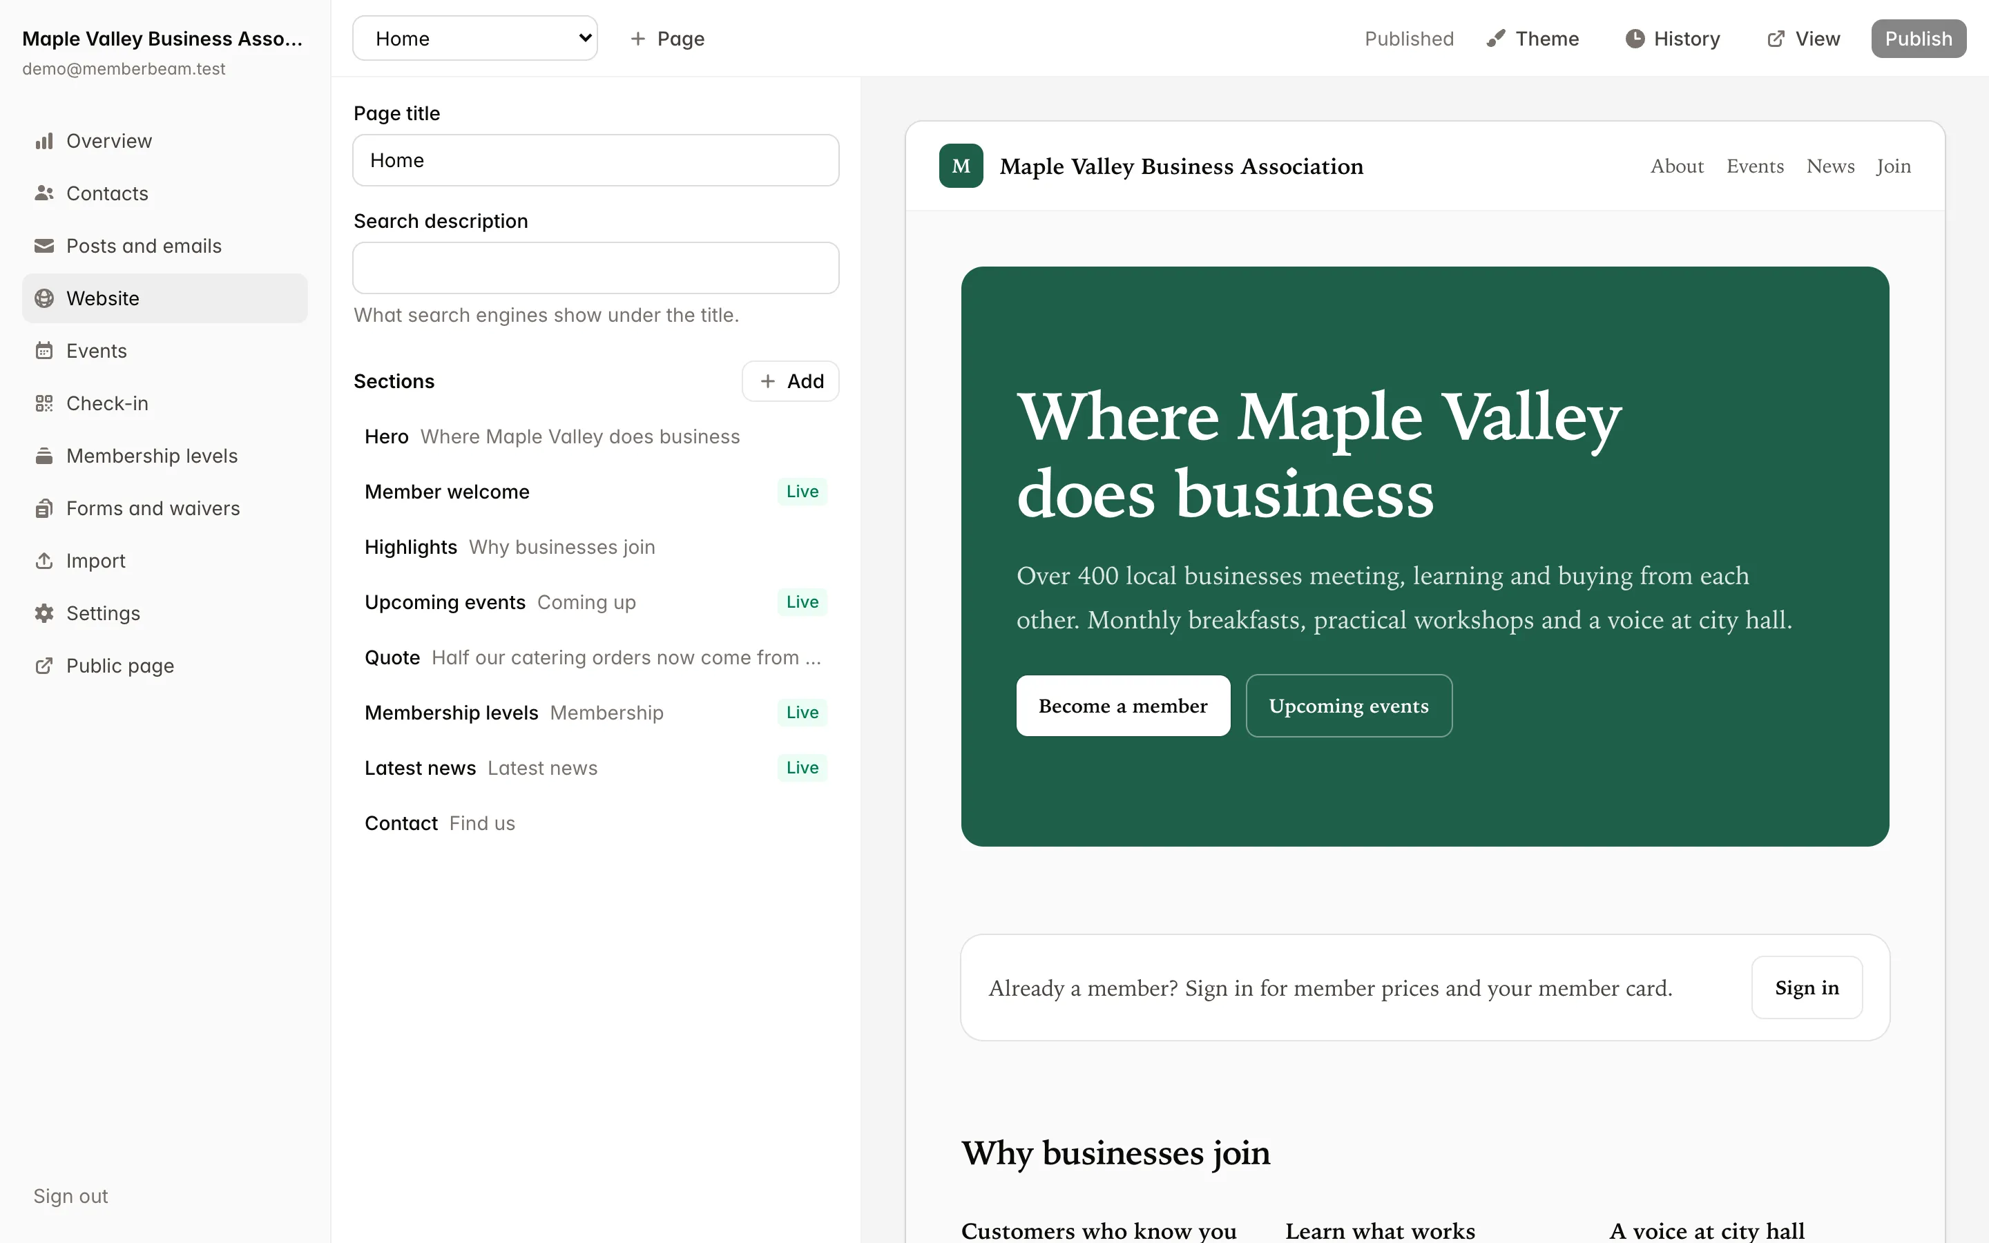
Task: Click the Add section button
Action: click(791, 381)
